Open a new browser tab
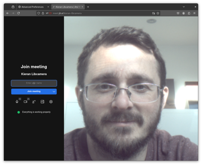202x165 pixels. [88, 7]
